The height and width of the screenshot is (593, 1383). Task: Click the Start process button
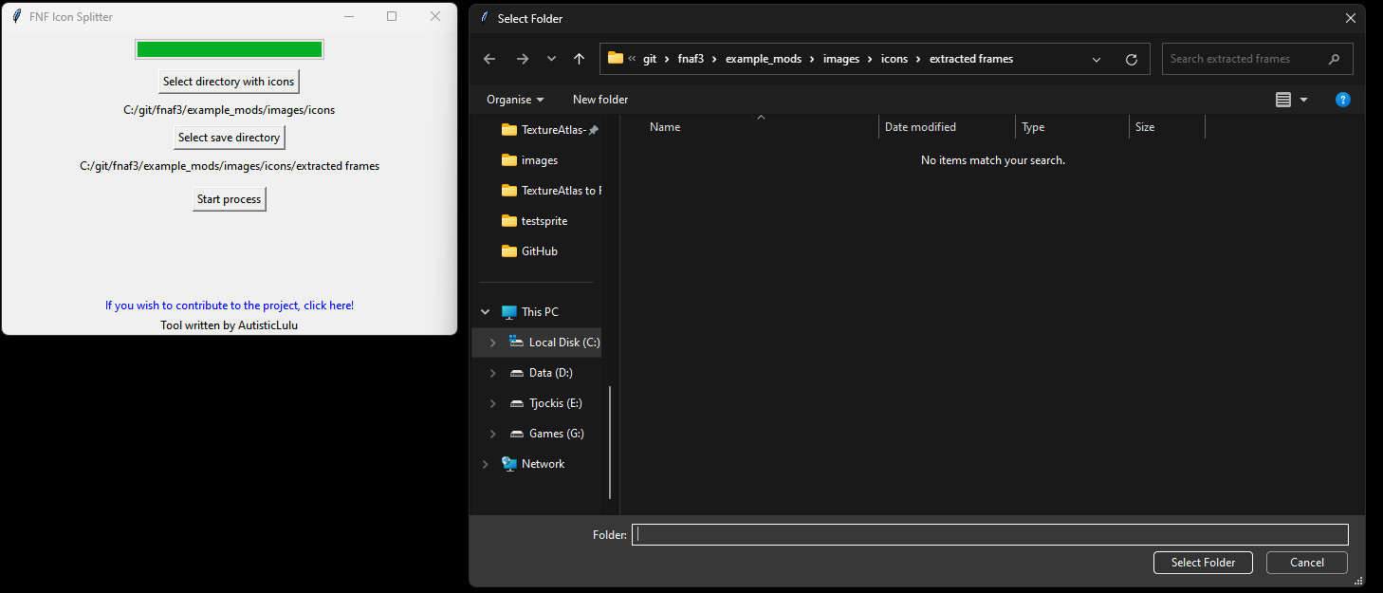pos(229,199)
